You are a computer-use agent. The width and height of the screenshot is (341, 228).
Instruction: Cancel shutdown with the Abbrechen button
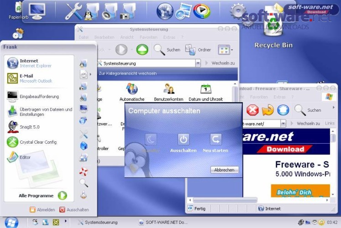click(x=225, y=170)
